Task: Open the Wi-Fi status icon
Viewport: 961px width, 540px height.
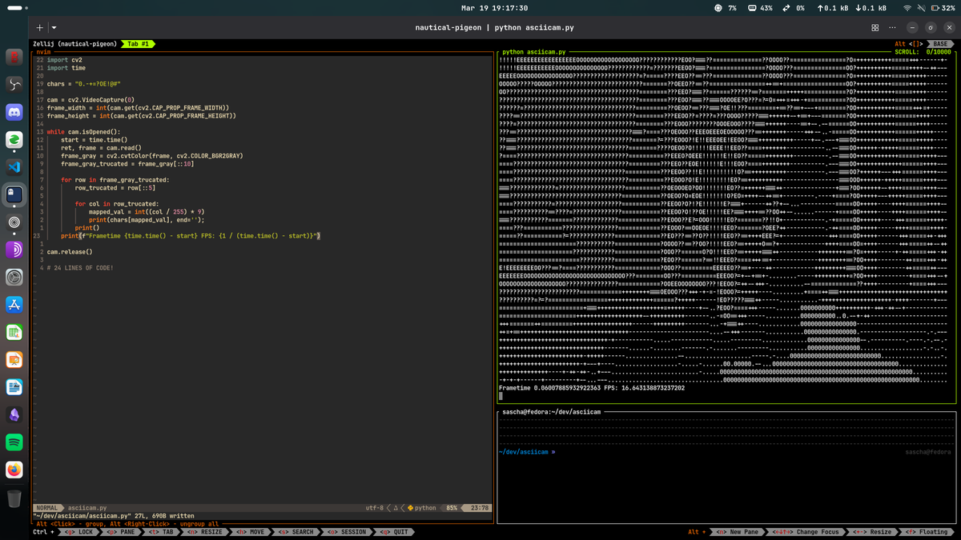Action: click(907, 7)
